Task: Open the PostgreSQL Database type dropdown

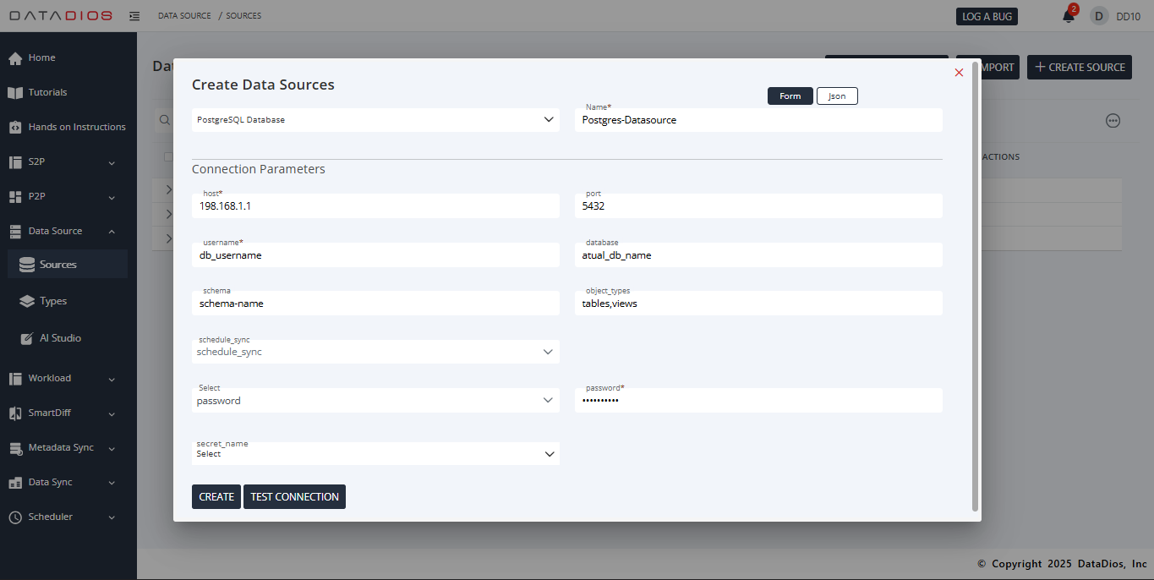Action: click(x=375, y=119)
